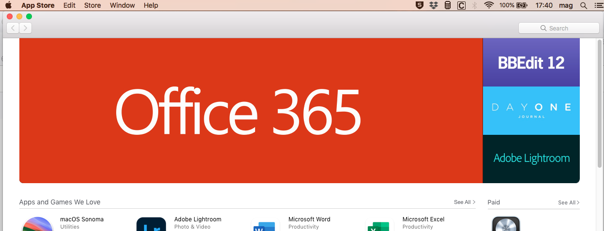This screenshot has height=231, width=604.
Task: Open the Day One Journal banner
Action: coord(531,111)
